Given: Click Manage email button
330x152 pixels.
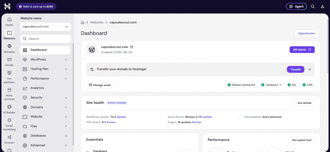Looking at the screenshot, I should (100, 85).
